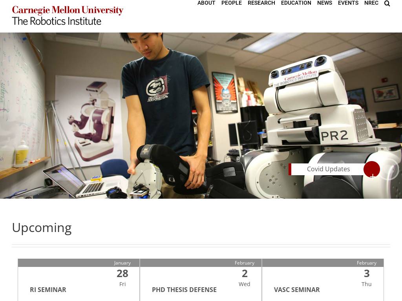The height and width of the screenshot is (301, 402).
Task: Select the January 28 date card
Action: pos(79,280)
